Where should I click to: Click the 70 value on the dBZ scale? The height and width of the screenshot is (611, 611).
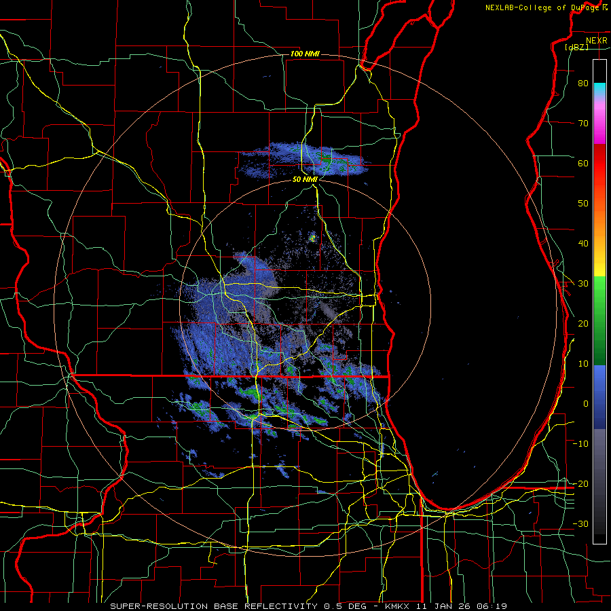pos(583,123)
